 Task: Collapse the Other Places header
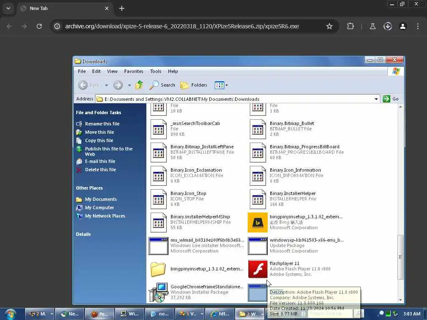click(89, 188)
